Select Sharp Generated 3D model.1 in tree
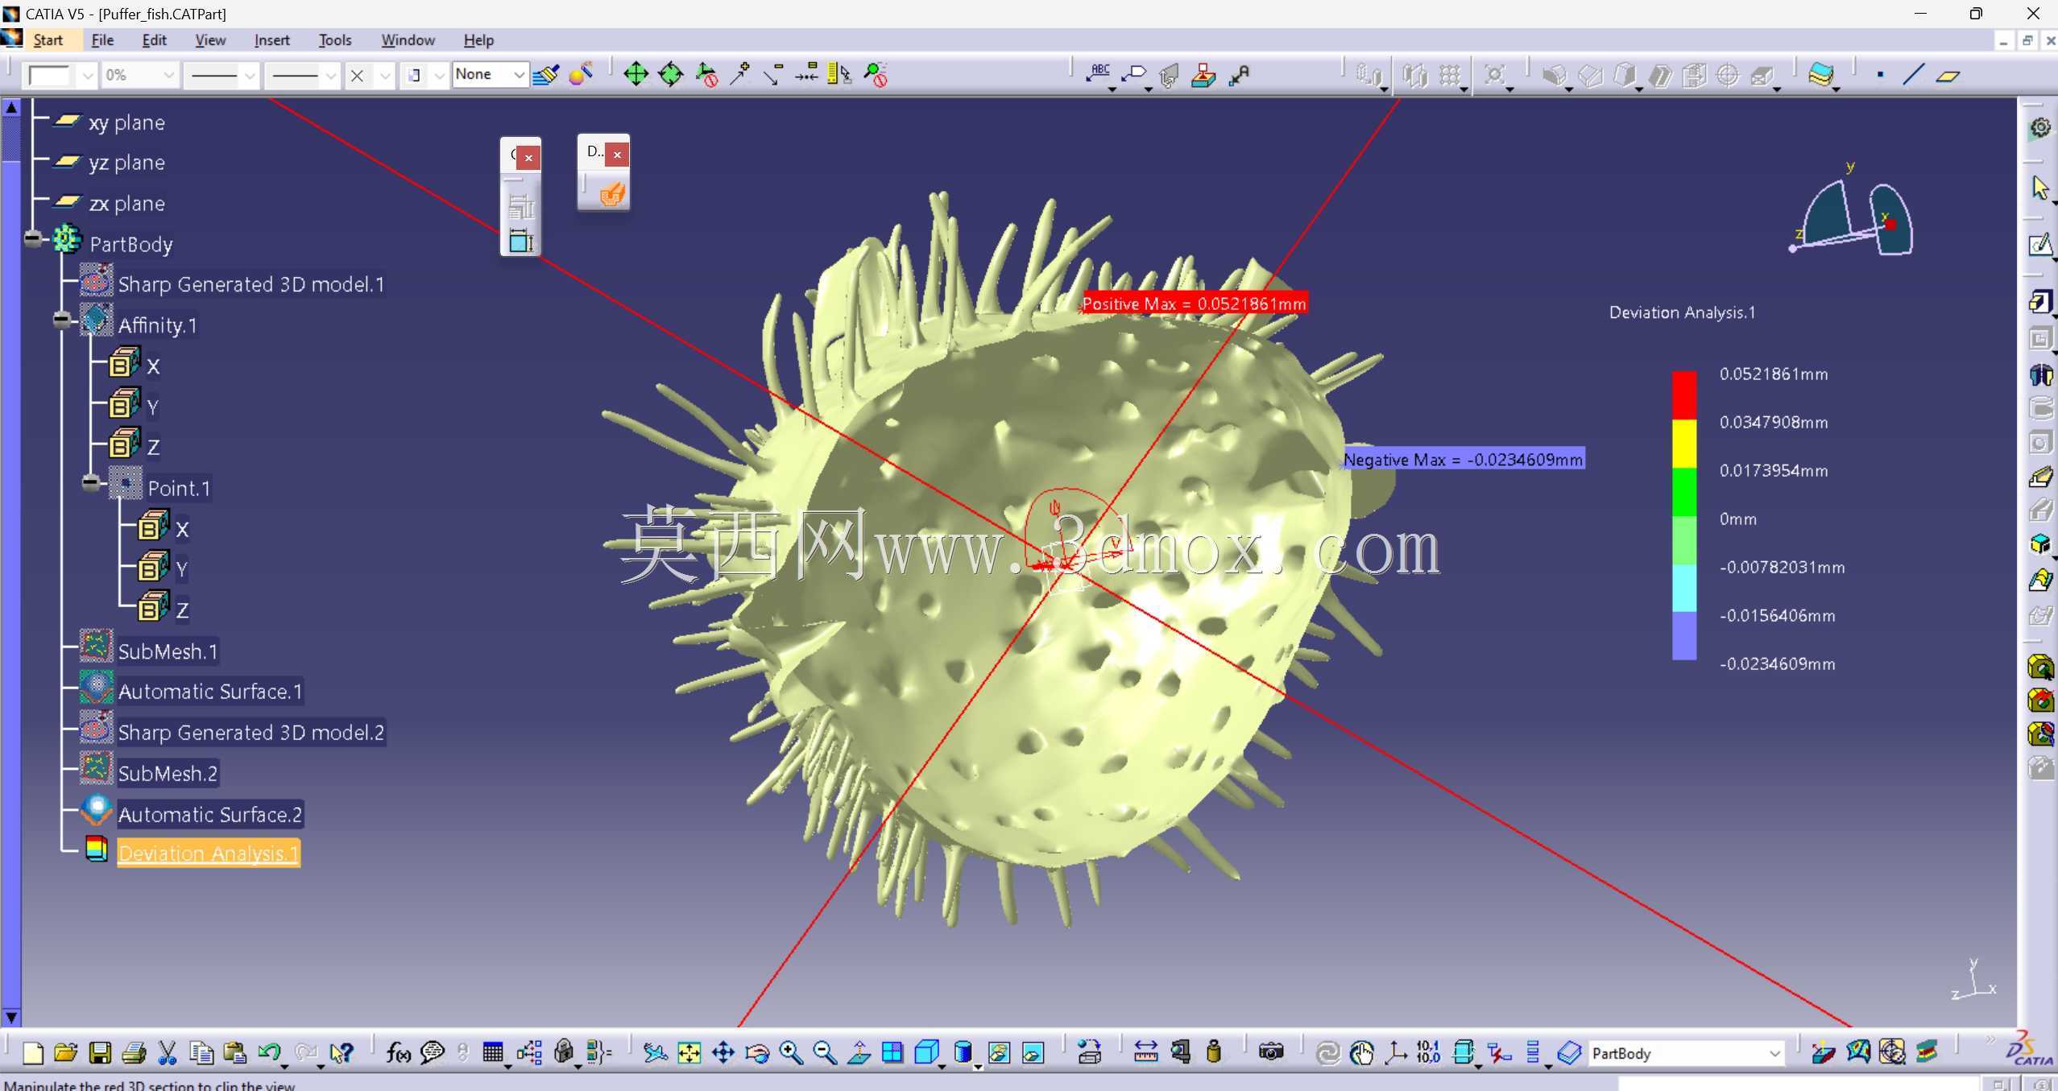This screenshot has width=2058, height=1091. click(251, 284)
